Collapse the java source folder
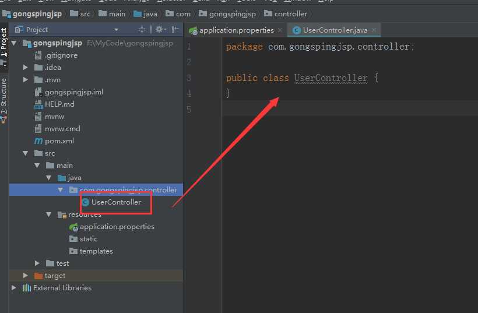The height and width of the screenshot is (313, 478). (x=49, y=178)
